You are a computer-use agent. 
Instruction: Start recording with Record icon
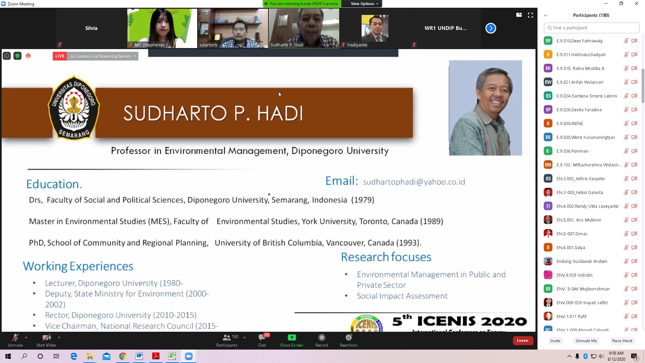pyautogui.click(x=321, y=337)
